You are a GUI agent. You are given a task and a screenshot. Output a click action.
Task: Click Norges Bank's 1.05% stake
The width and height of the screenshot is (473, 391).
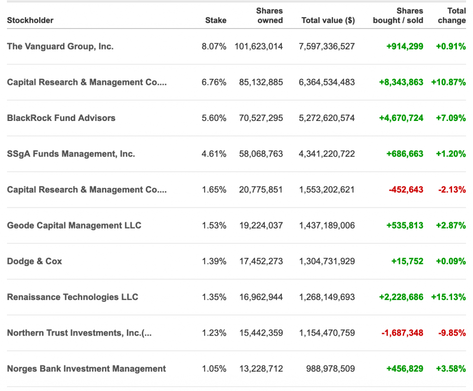pos(214,369)
